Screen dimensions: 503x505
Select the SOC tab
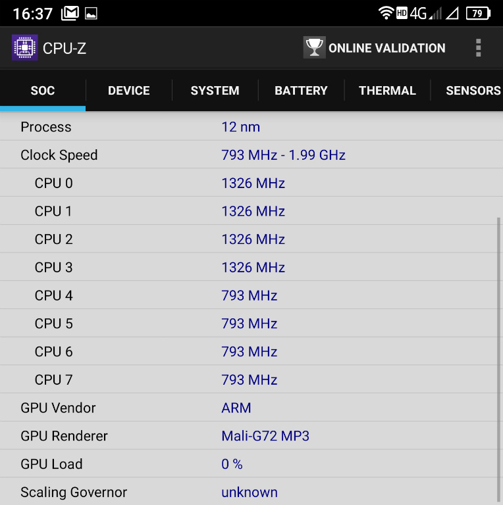(x=43, y=91)
